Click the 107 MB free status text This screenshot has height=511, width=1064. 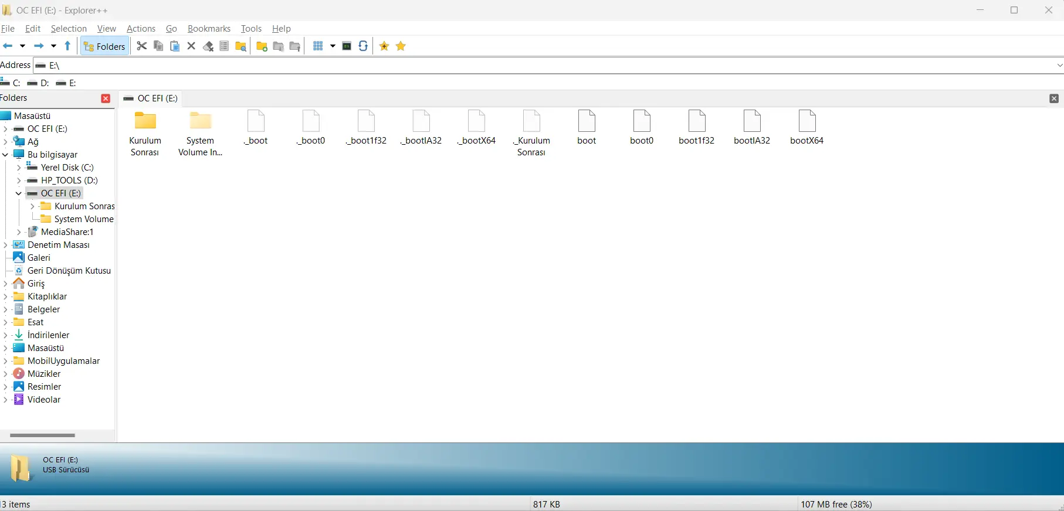tap(836, 505)
